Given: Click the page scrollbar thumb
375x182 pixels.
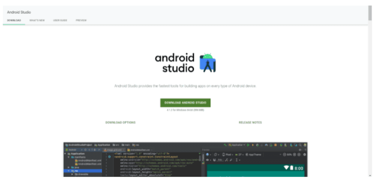Looking at the screenshot, I should pyautogui.click(x=370, y=13).
